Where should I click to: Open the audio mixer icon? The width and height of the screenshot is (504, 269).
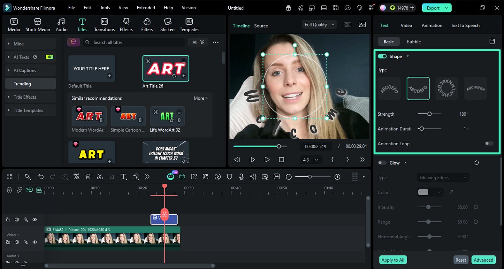(253, 177)
